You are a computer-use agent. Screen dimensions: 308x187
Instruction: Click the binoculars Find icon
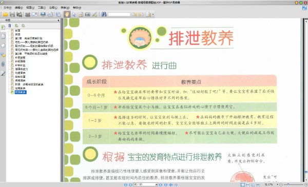tap(104, 14)
